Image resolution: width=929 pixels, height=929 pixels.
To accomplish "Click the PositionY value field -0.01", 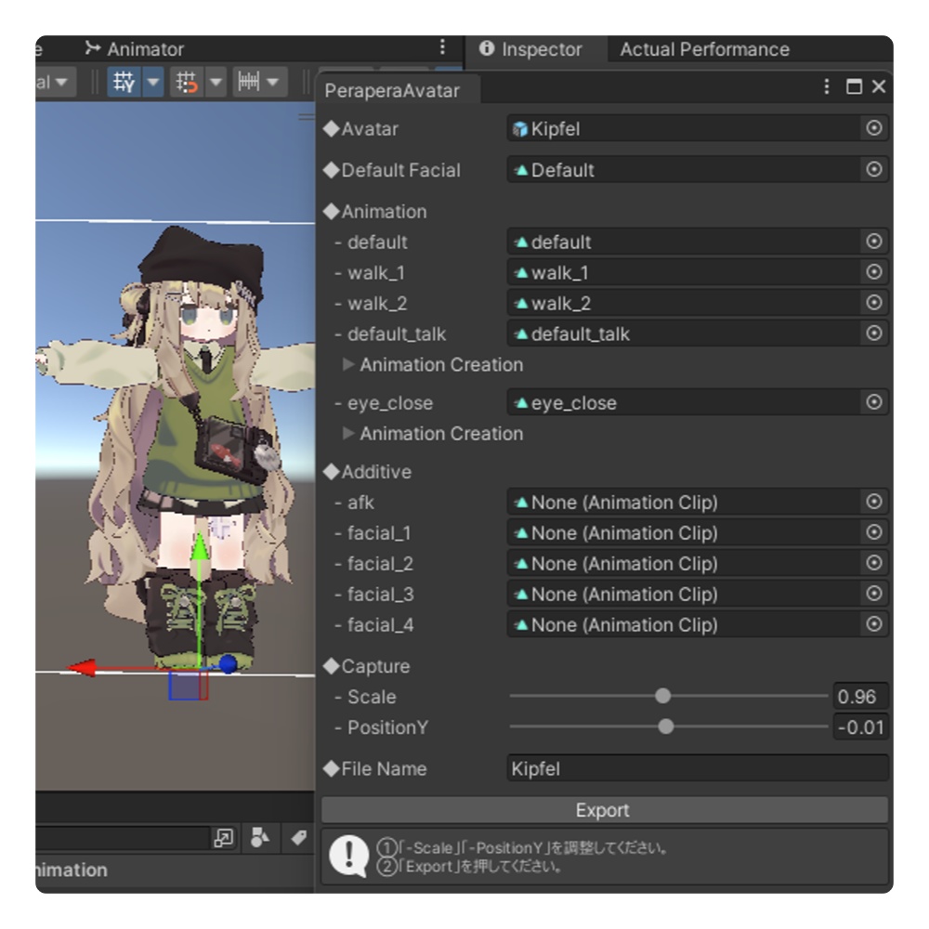I will pyautogui.click(x=860, y=727).
